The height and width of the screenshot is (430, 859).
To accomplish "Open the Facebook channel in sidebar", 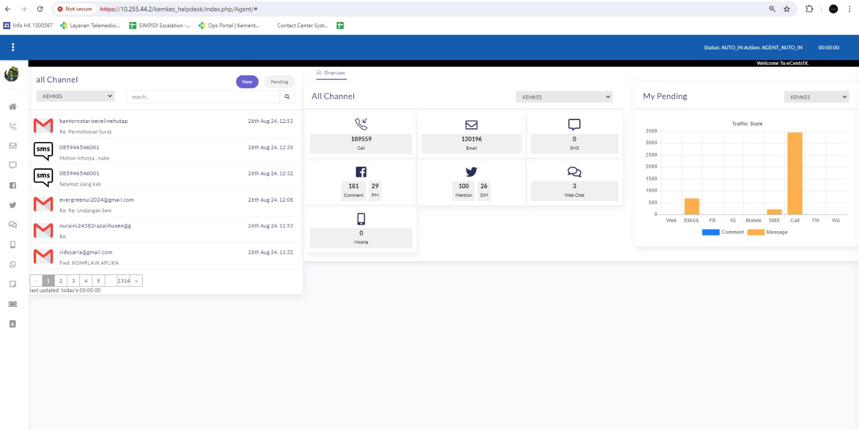I will pos(13,186).
